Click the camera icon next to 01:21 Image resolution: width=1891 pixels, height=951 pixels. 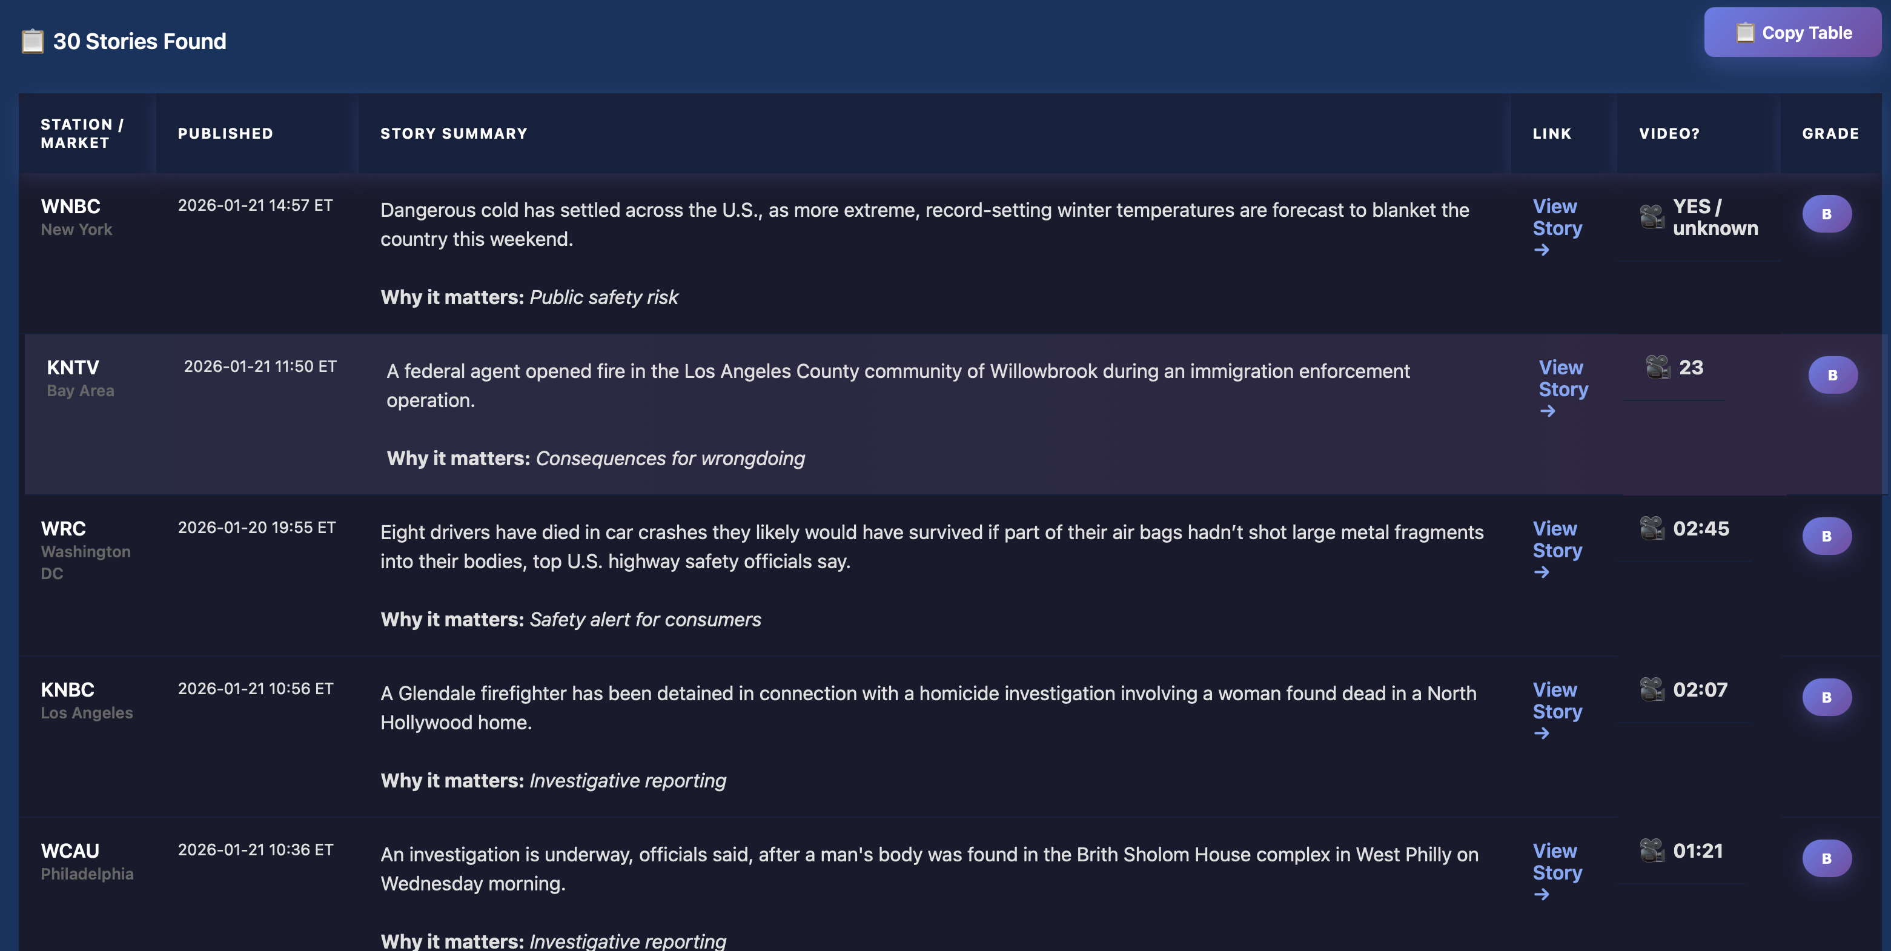click(1652, 850)
